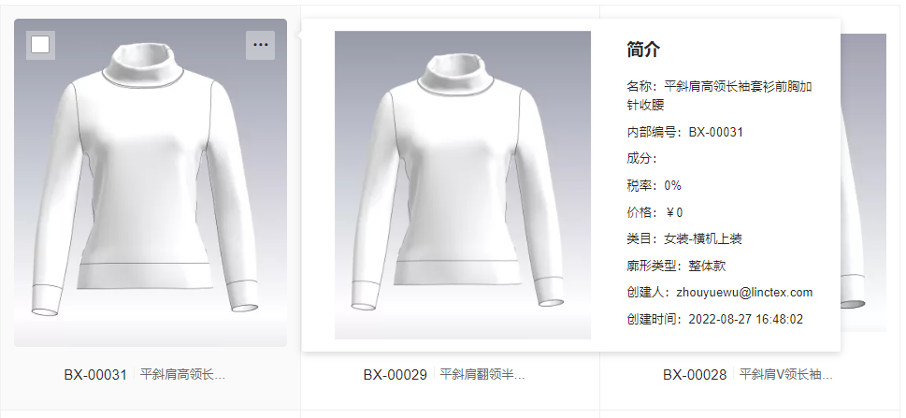Viewport: 906px width, 418px height.
Task: Select the BX-00031 turtleneck sweater card thumbnail
Action: 151,182
